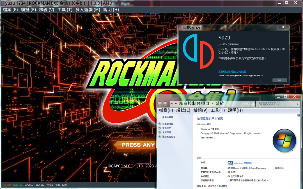
Task: Open the 工具(T) menu in the Control Panel
Action: tap(218, 110)
